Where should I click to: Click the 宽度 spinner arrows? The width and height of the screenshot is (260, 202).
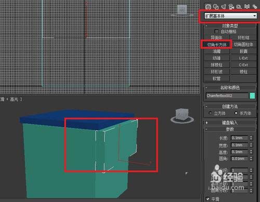point(251,145)
